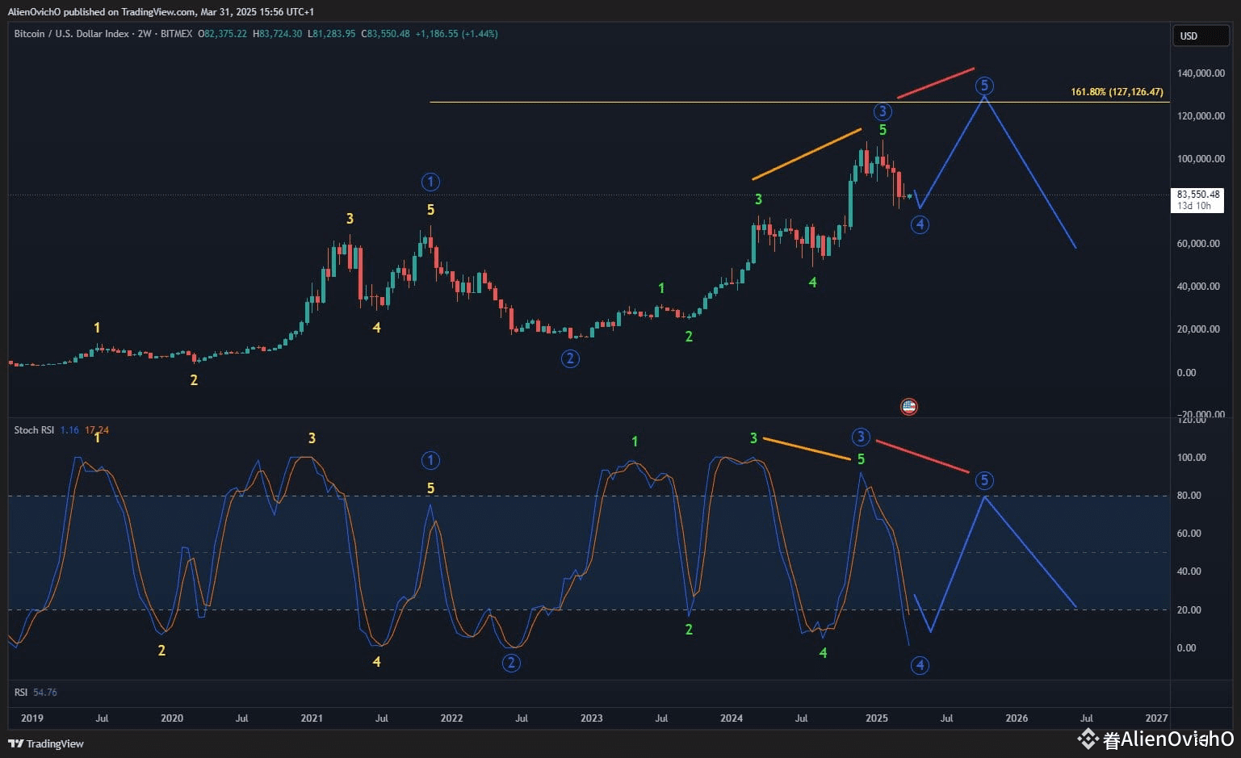The image size is (1241, 758).
Task: Click the high value H83,724.30
Action: pos(277,34)
